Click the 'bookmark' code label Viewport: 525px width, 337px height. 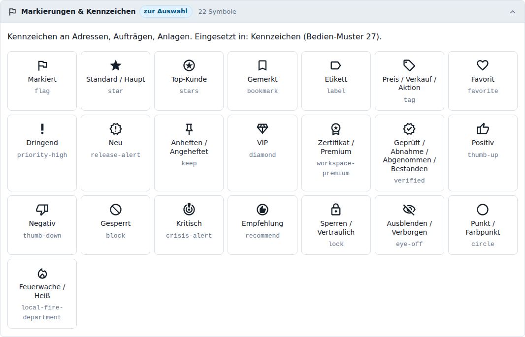coord(262,91)
